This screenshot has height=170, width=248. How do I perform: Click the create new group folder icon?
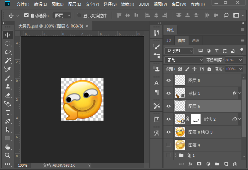(x=217, y=164)
